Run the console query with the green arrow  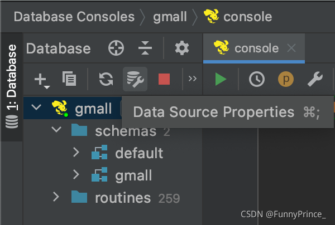coord(221,79)
